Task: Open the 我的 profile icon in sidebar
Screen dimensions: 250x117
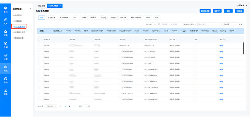Action: click(5, 79)
